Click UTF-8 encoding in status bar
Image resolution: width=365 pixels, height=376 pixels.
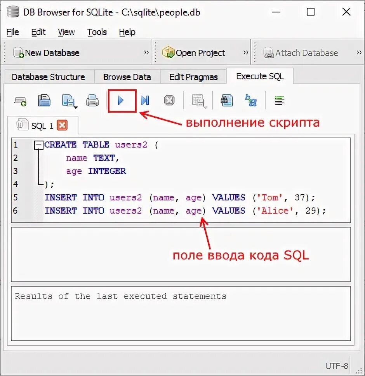click(x=337, y=366)
